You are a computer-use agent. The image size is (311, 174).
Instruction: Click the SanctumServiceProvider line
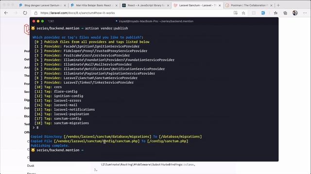(x=86, y=78)
